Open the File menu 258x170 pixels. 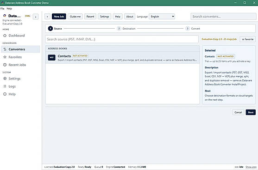(x=2, y=8)
